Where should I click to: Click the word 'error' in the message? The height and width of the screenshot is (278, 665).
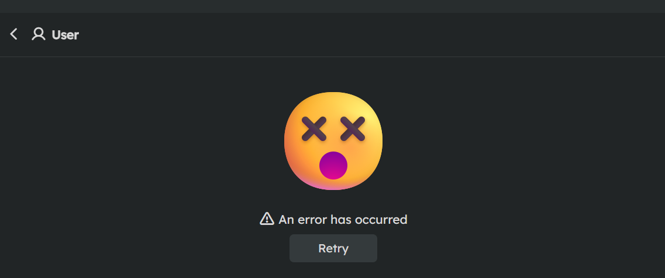[312, 220]
